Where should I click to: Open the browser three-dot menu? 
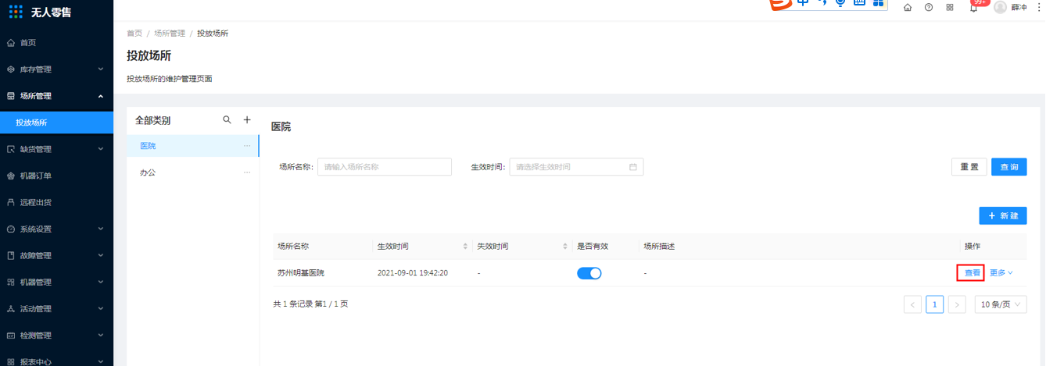click(1039, 6)
